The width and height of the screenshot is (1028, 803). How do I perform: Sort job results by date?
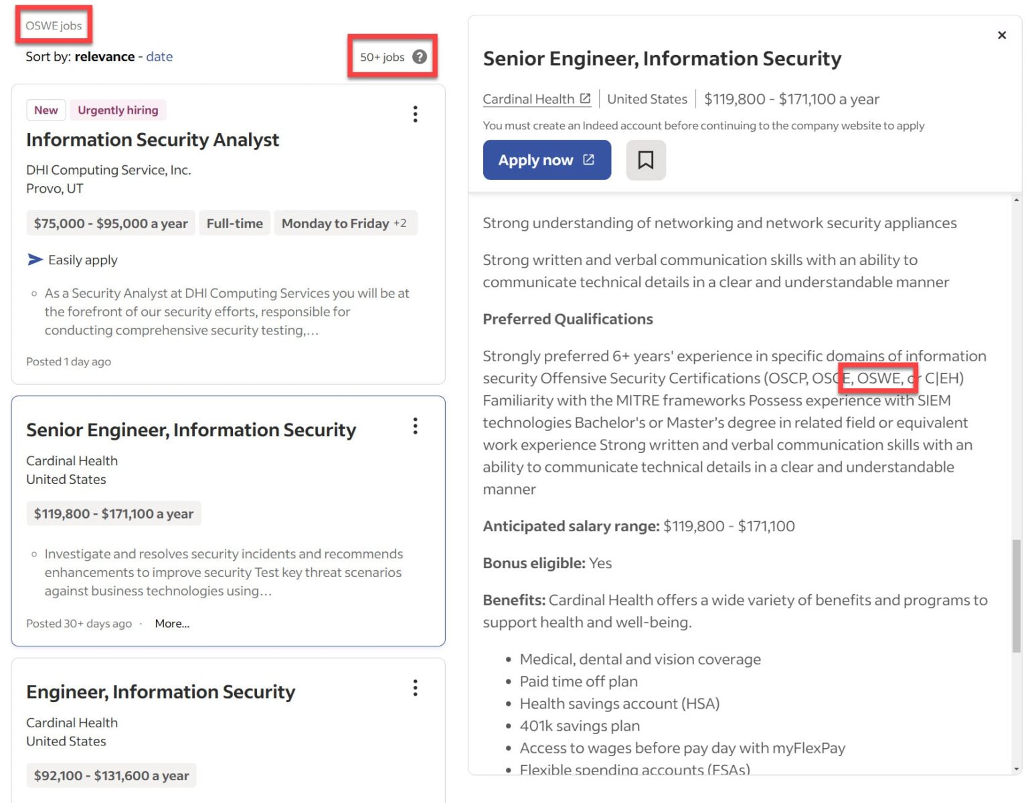click(x=159, y=57)
